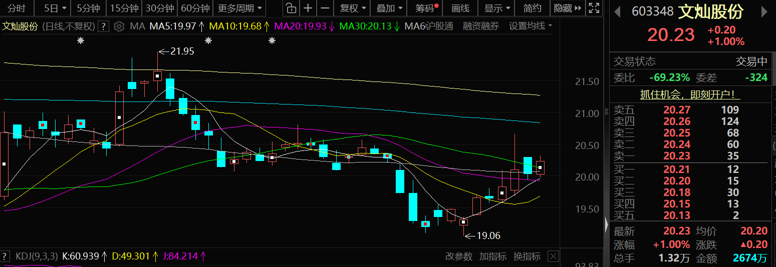Toggle the 筹码 chip distribution display

click(425, 8)
